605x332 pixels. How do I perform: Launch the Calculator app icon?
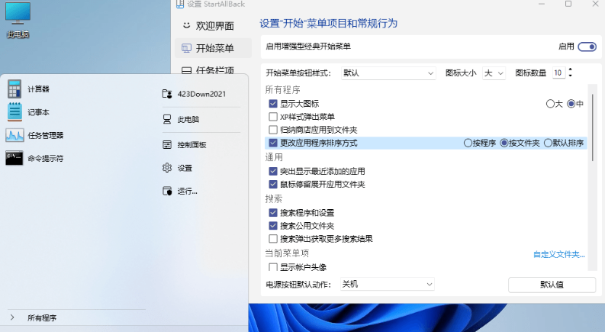pyautogui.click(x=14, y=89)
